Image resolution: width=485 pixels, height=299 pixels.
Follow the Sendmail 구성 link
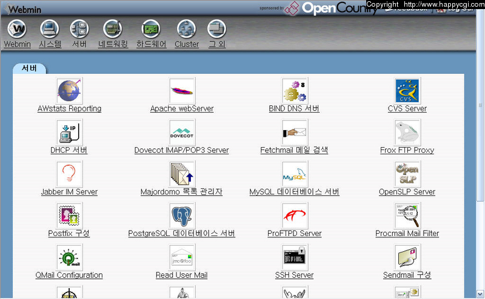pos(407,275)
